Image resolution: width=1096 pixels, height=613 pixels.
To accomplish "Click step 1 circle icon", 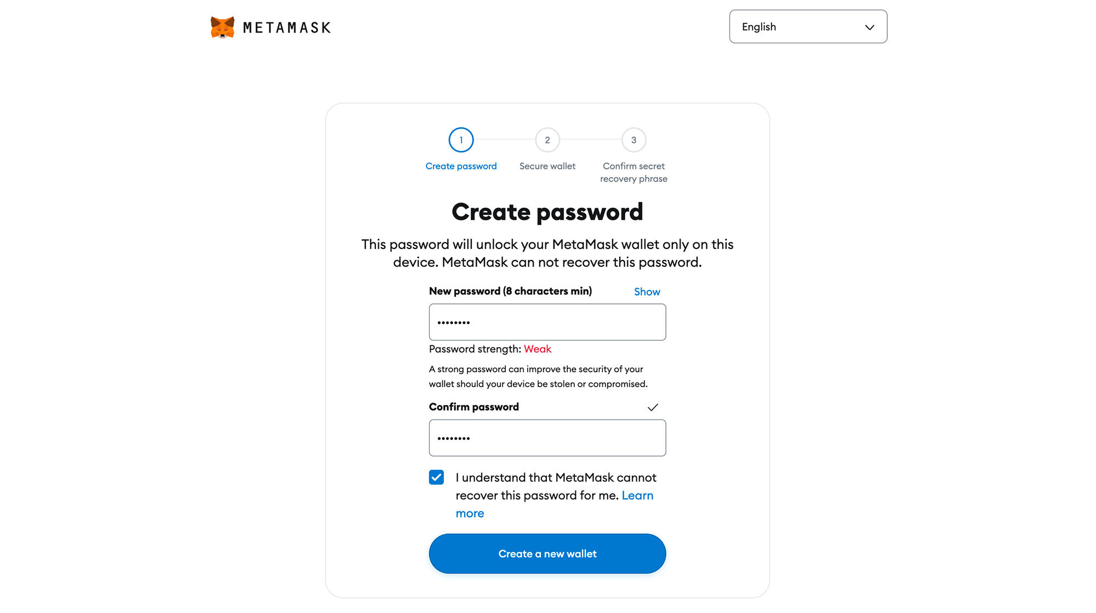I will pyautogui.click(x=461, y=140).
